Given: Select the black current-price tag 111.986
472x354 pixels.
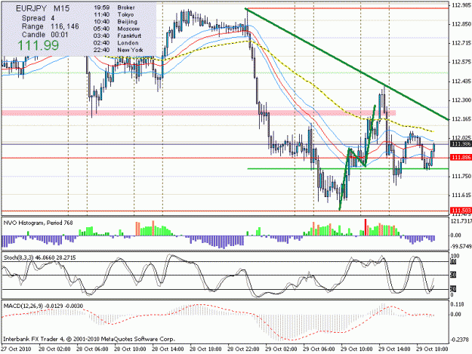Looking at the screenshot, I should coord(461,144).
